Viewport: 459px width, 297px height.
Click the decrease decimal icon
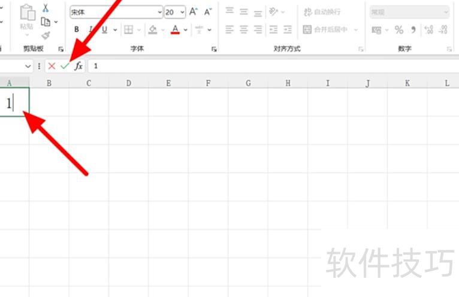click(x=443, y=29)
